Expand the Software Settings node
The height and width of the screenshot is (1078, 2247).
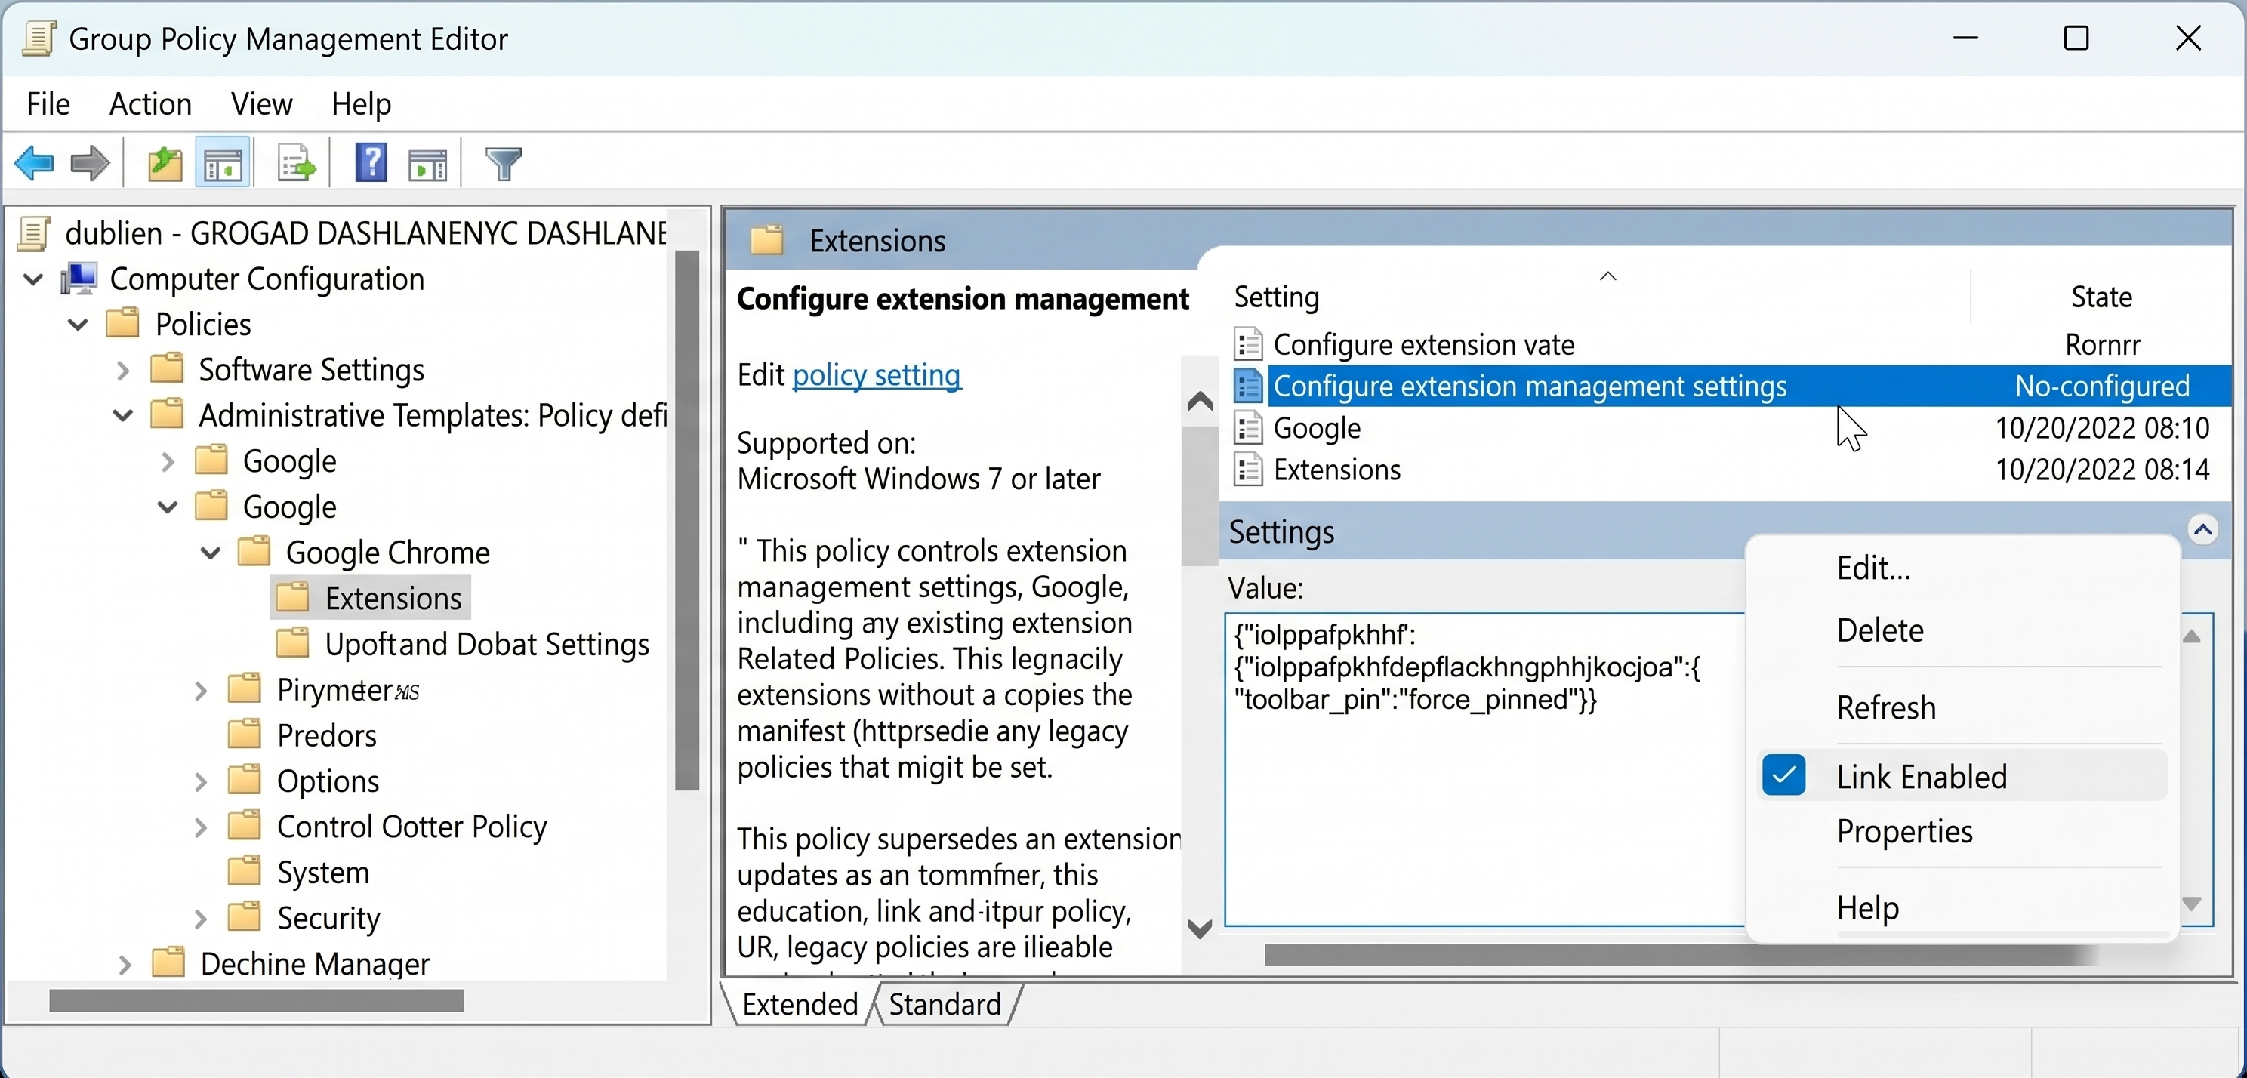[123, 371]
